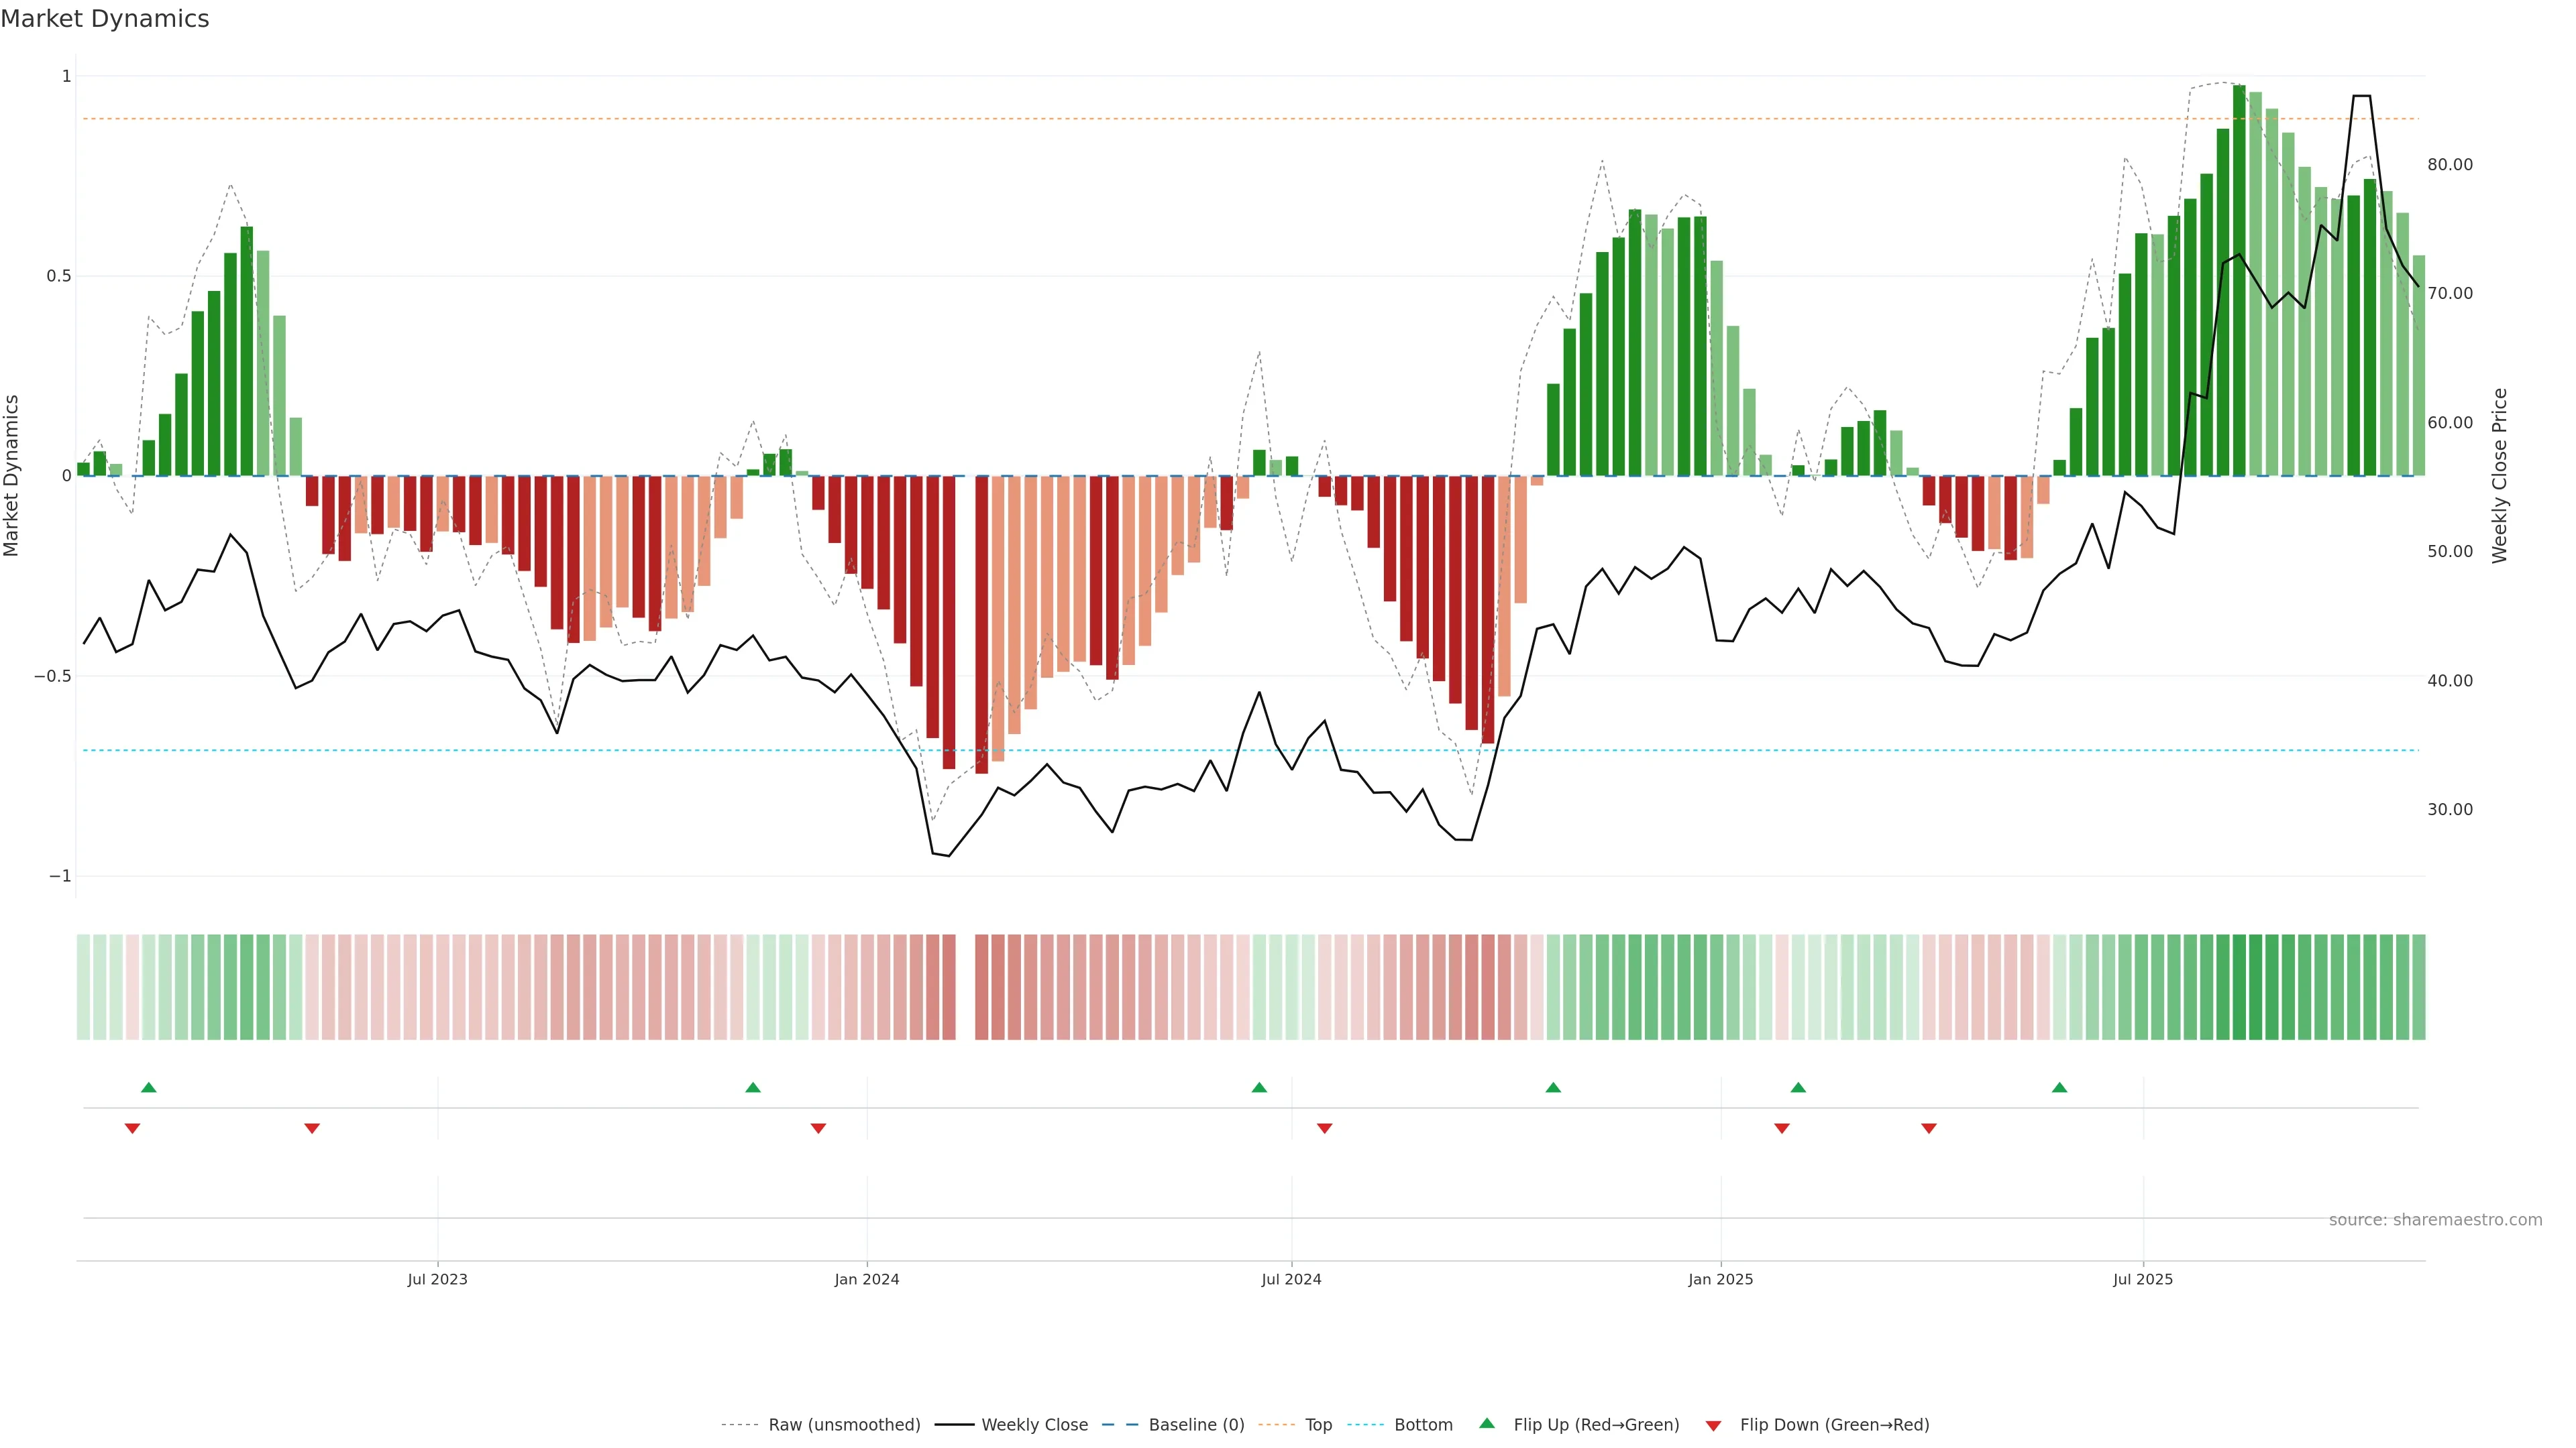Click the Flip Up green triangle legend icon
The width and height of the screenshot is (2576, 1448).
tap(1487, 1423)
